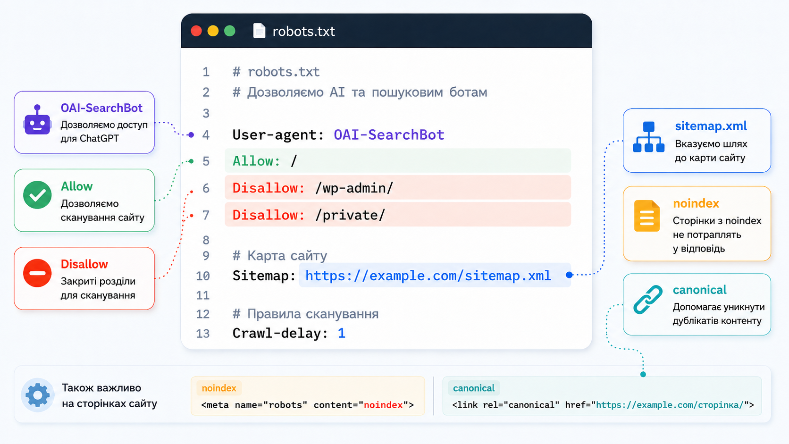Click the canonical card heading on the right
This screenshot has height=444, width=789.
click(x=699, y=290)
